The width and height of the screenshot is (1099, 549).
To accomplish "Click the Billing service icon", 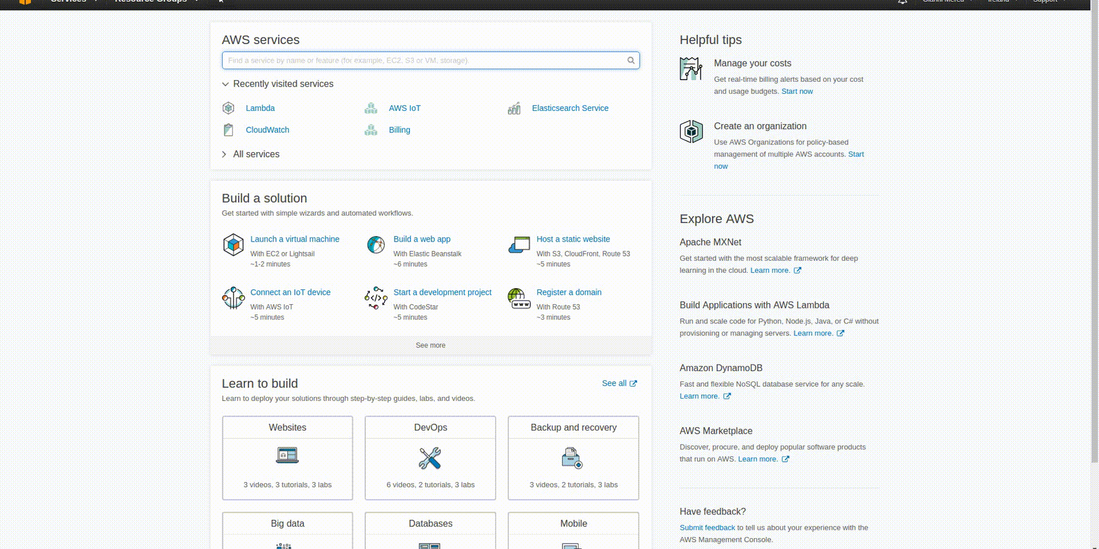I will click(371, 130).
